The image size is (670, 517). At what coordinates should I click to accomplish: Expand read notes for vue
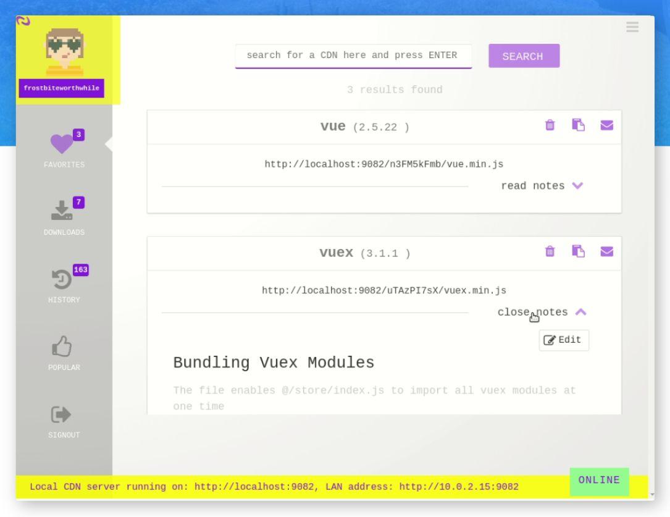(533, 186)
